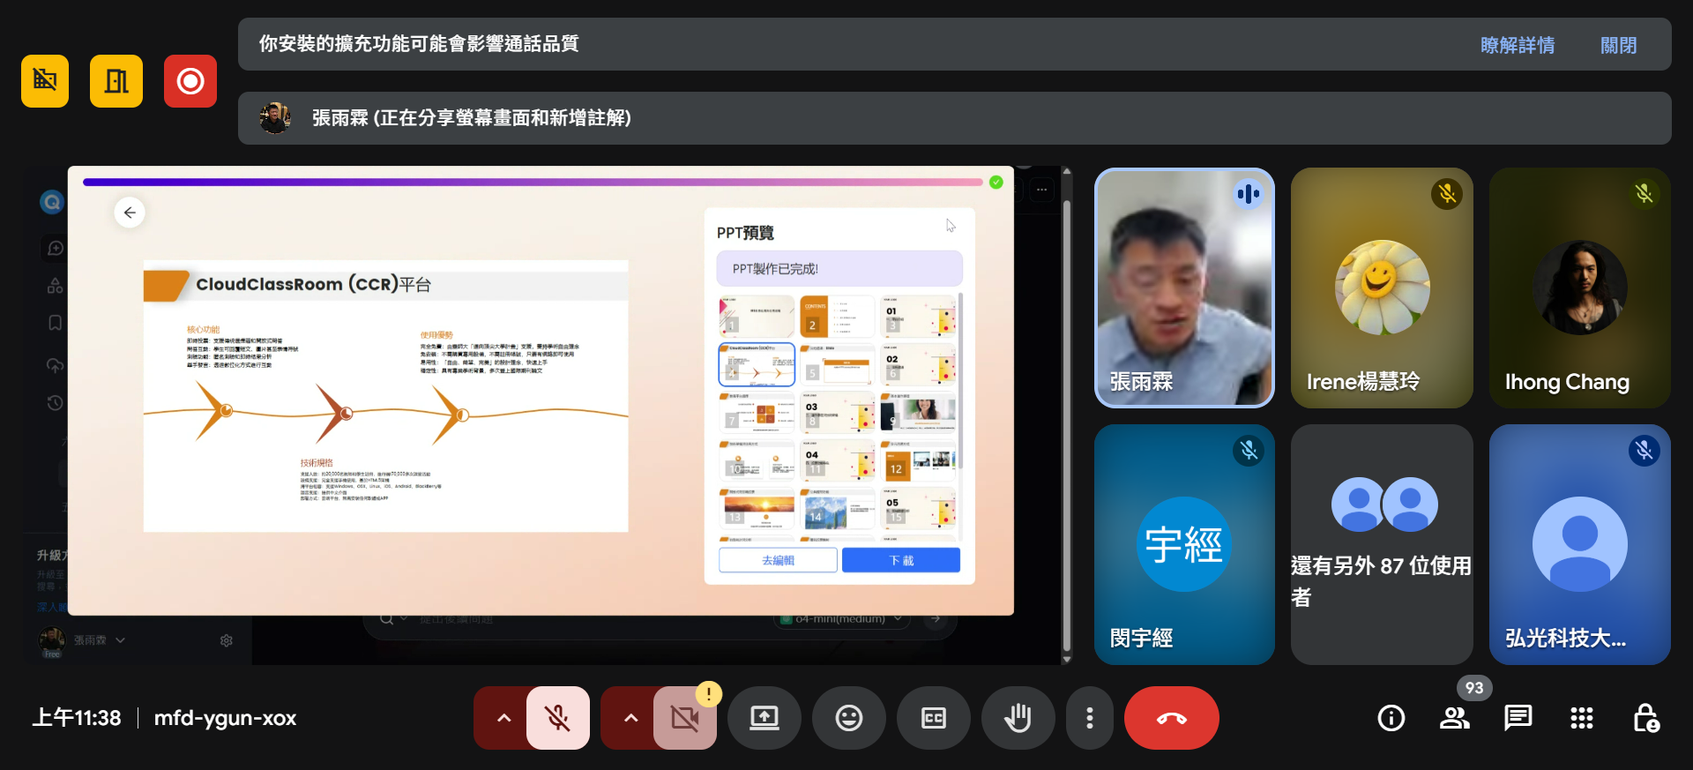Select 閔宇經's participant tile
The height and width of the screenshot is (770, 1693).
[x=1184, y=544]
